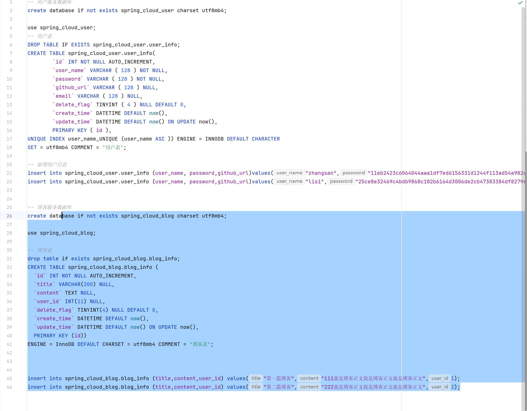Click the content inlay hint on line 46
This screenshot has width=527, height=411.
pos(309,387)
